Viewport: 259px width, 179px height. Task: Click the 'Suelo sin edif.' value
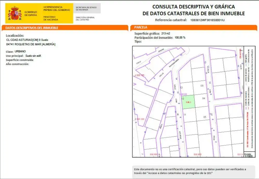[33, 56]
